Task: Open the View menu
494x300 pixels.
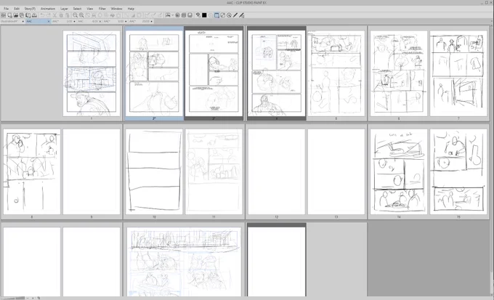Action: pos(90,9)
